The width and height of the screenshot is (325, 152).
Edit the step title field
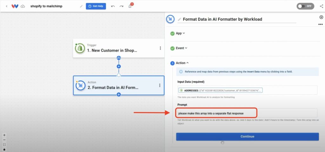coord(237,19)
